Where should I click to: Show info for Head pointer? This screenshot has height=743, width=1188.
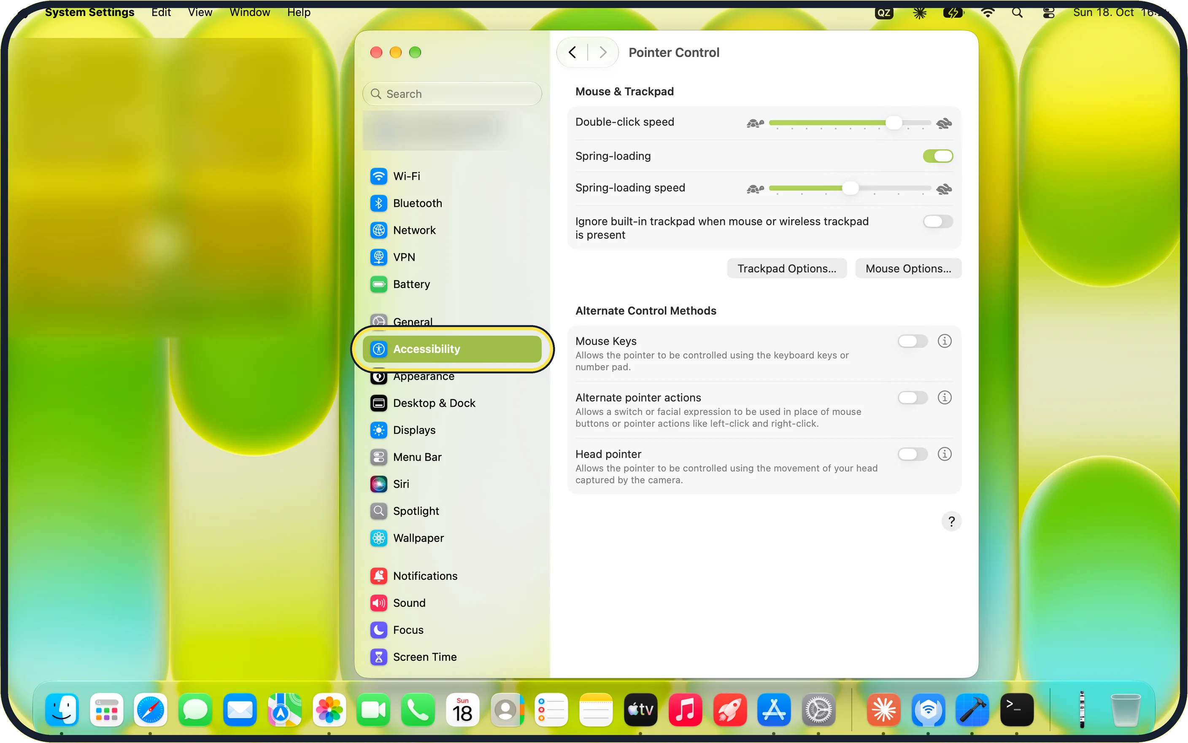coord(944,454)
